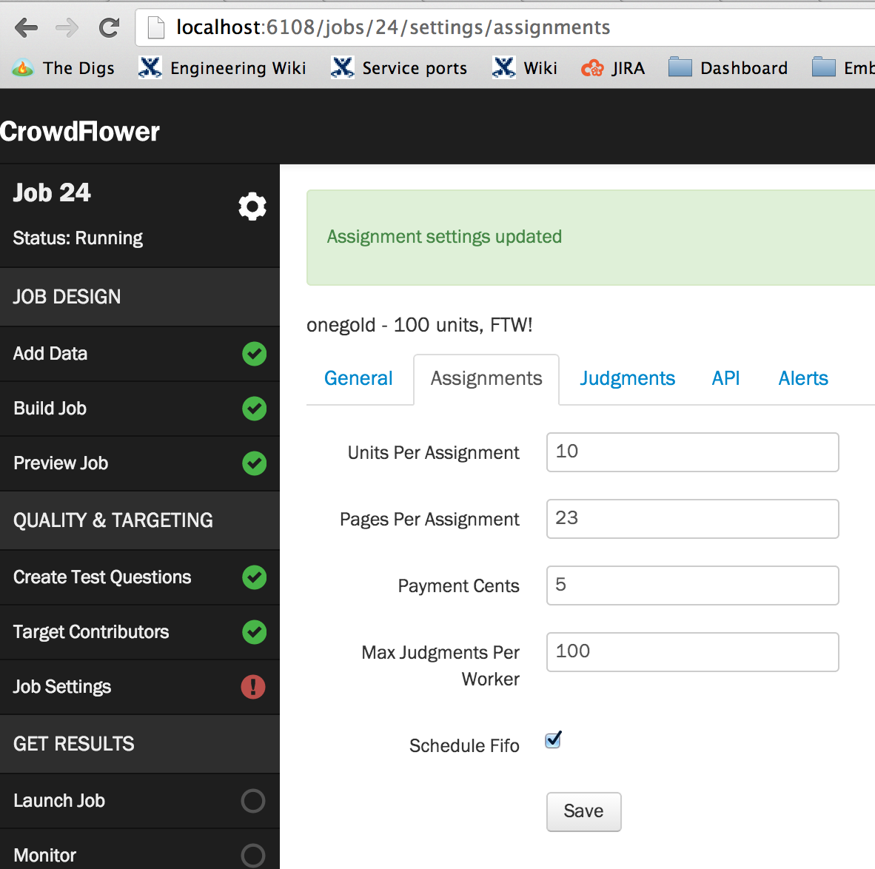Click the Build Job green checkmark icon

[x=255, y=409]
